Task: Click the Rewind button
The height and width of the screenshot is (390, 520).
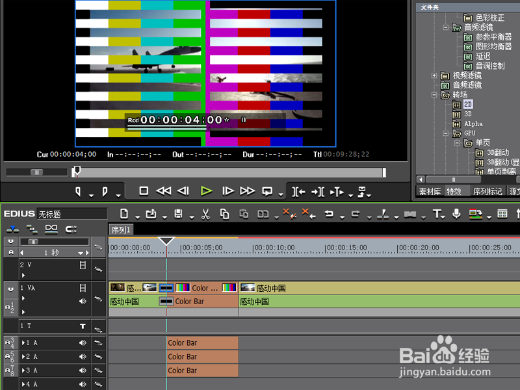Action: click(x=164, y=191)
